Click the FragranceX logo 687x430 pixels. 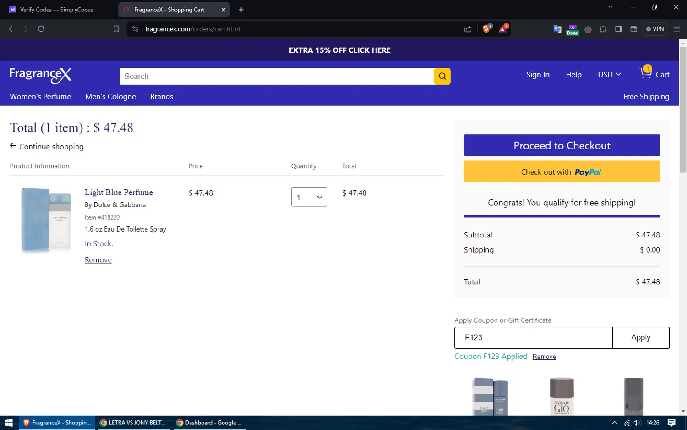click(x=40, y=75)
